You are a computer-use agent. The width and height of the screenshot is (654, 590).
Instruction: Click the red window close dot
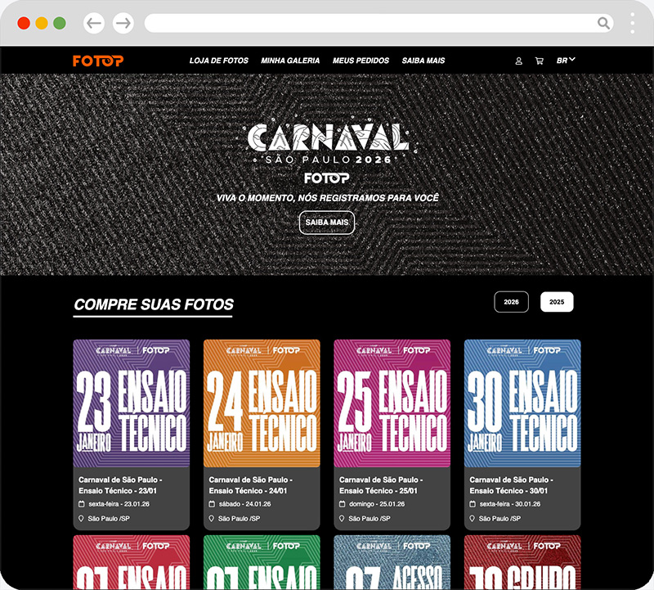(24, 23)
